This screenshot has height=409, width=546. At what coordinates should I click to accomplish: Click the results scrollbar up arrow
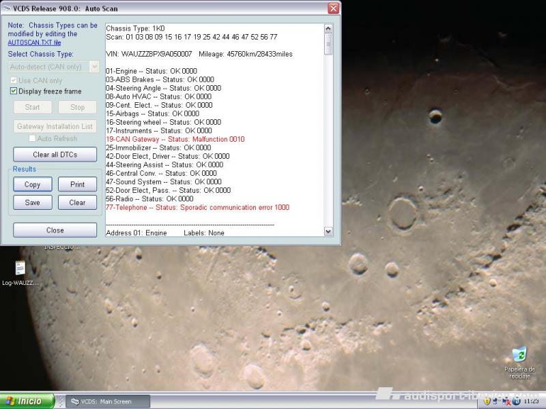pos(328,28)
